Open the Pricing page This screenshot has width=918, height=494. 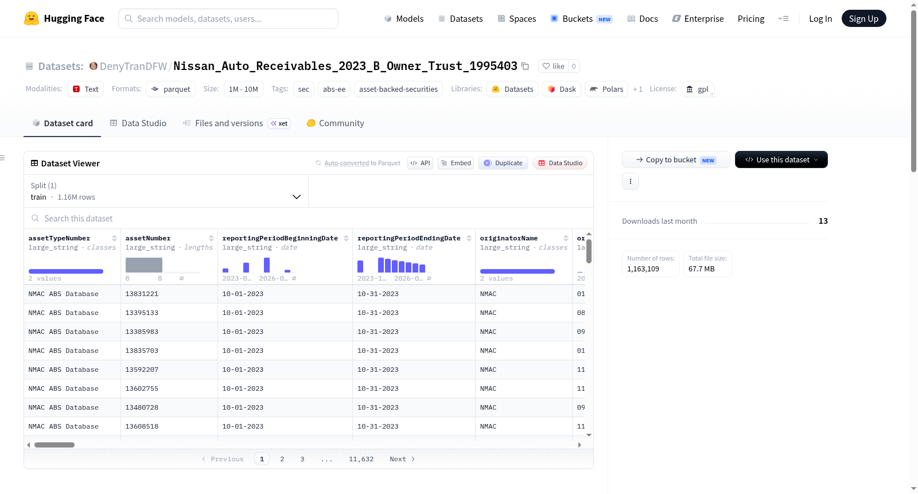click(x=751, y=18)
